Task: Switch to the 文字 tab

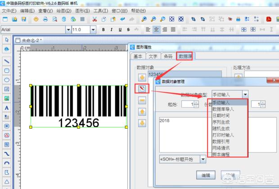Action: click(x=153, y=56)
